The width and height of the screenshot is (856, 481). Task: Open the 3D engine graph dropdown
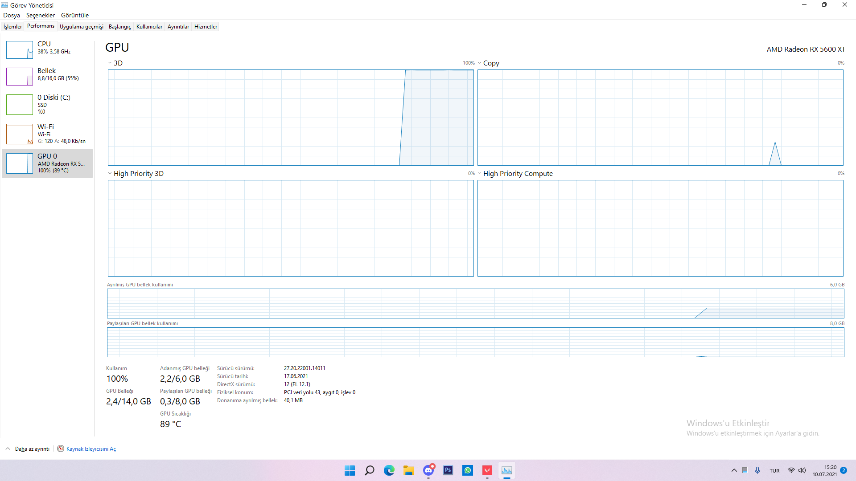(110, 63)
